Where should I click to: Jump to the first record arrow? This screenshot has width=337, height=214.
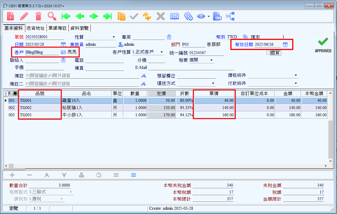click(66, 16)
